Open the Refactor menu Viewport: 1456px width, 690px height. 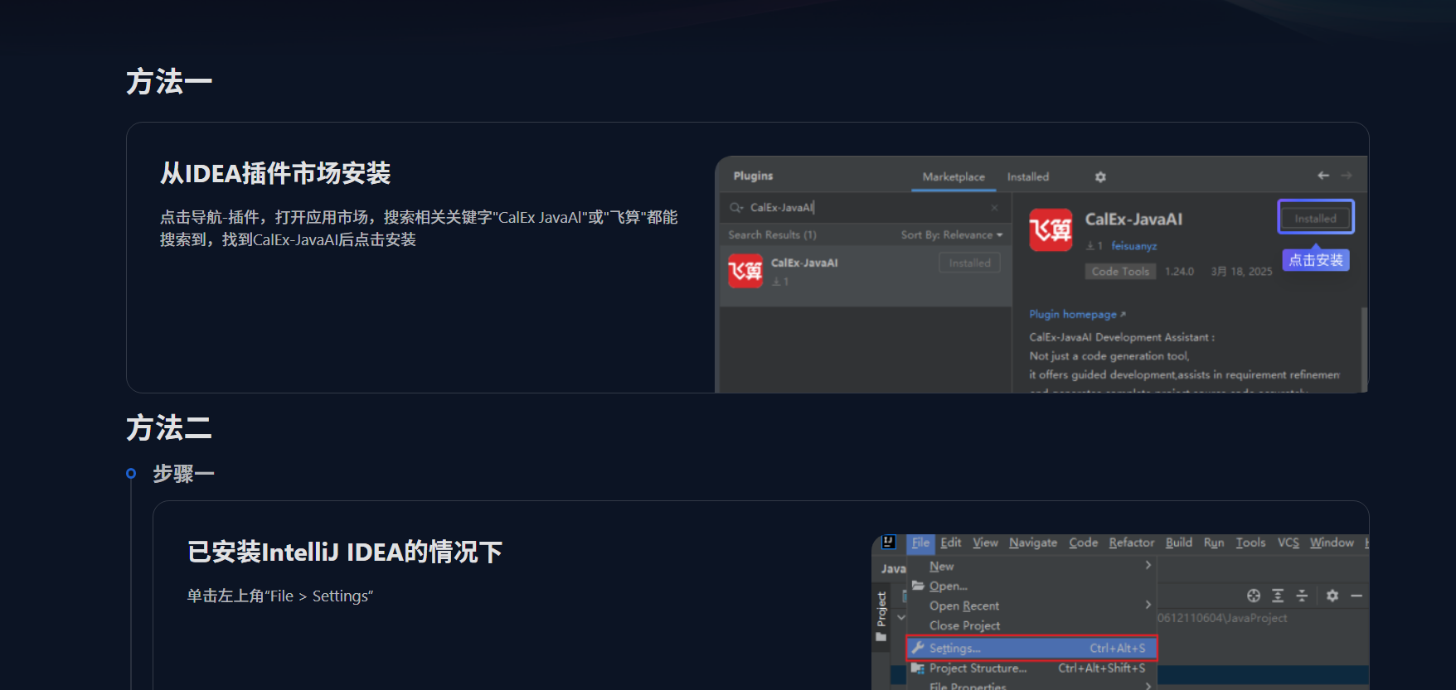coord(1132,543)
